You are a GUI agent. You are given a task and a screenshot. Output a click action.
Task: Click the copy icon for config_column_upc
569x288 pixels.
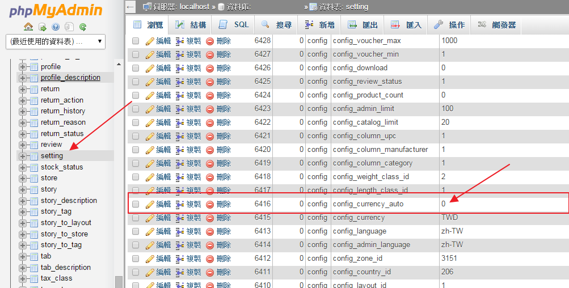tap(180, 137)
